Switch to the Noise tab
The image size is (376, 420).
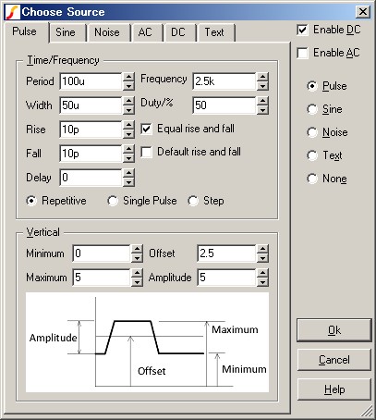107,32
